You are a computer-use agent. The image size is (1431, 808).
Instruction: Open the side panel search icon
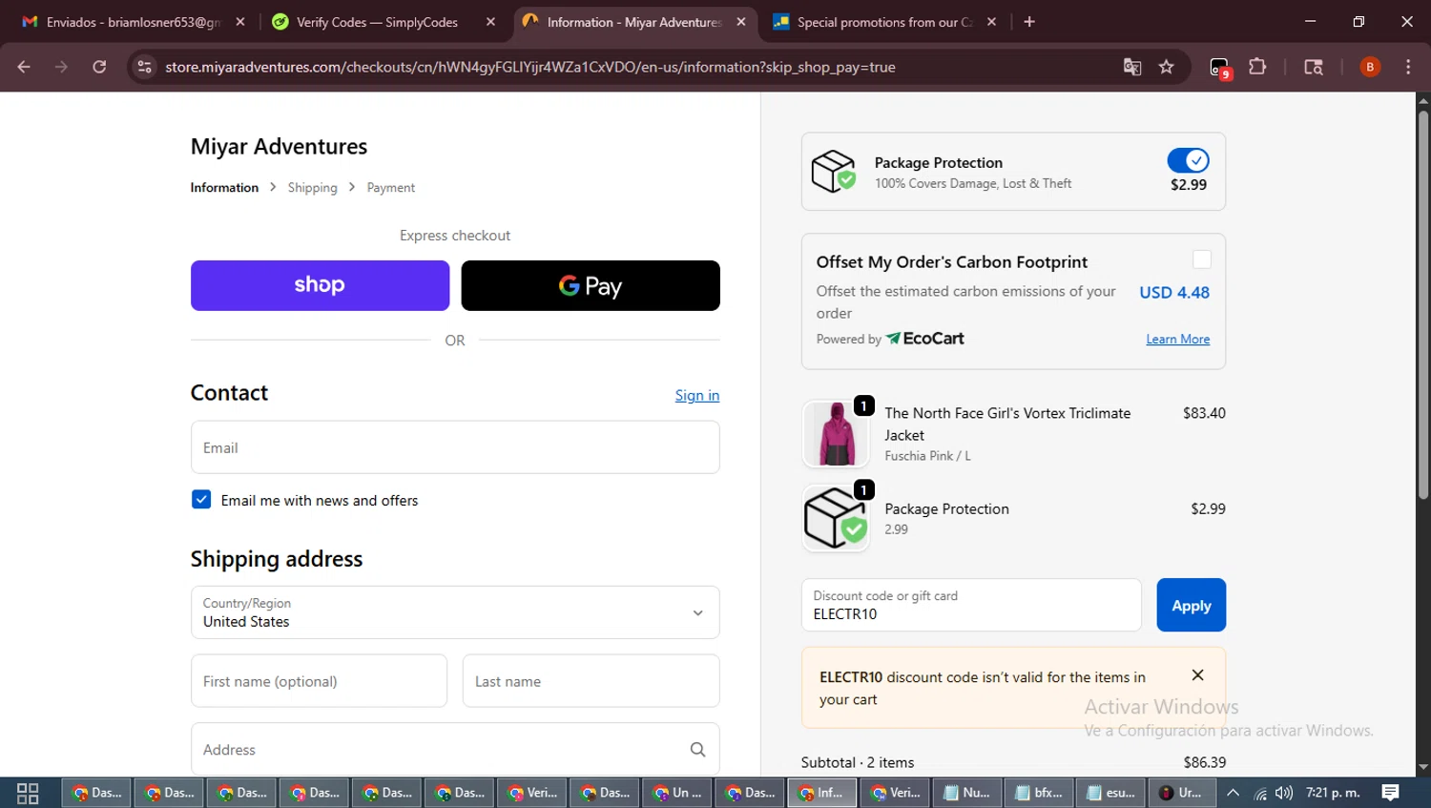click(x=1314, y=67)
